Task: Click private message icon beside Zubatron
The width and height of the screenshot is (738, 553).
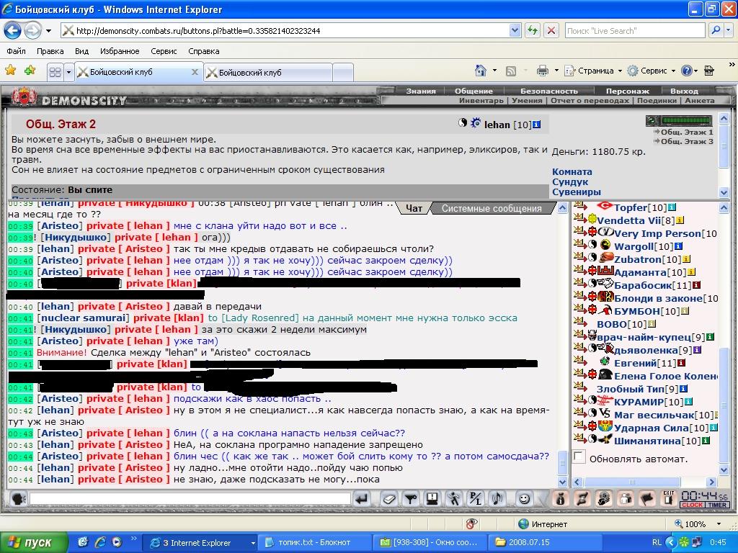Action: pos(580,258)
